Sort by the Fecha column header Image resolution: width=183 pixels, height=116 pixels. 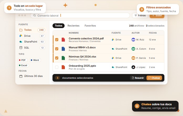(x=153, y=33)
